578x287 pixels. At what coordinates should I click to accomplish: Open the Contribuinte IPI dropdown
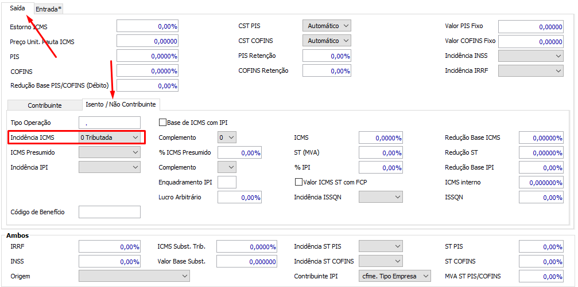point(394,276)
